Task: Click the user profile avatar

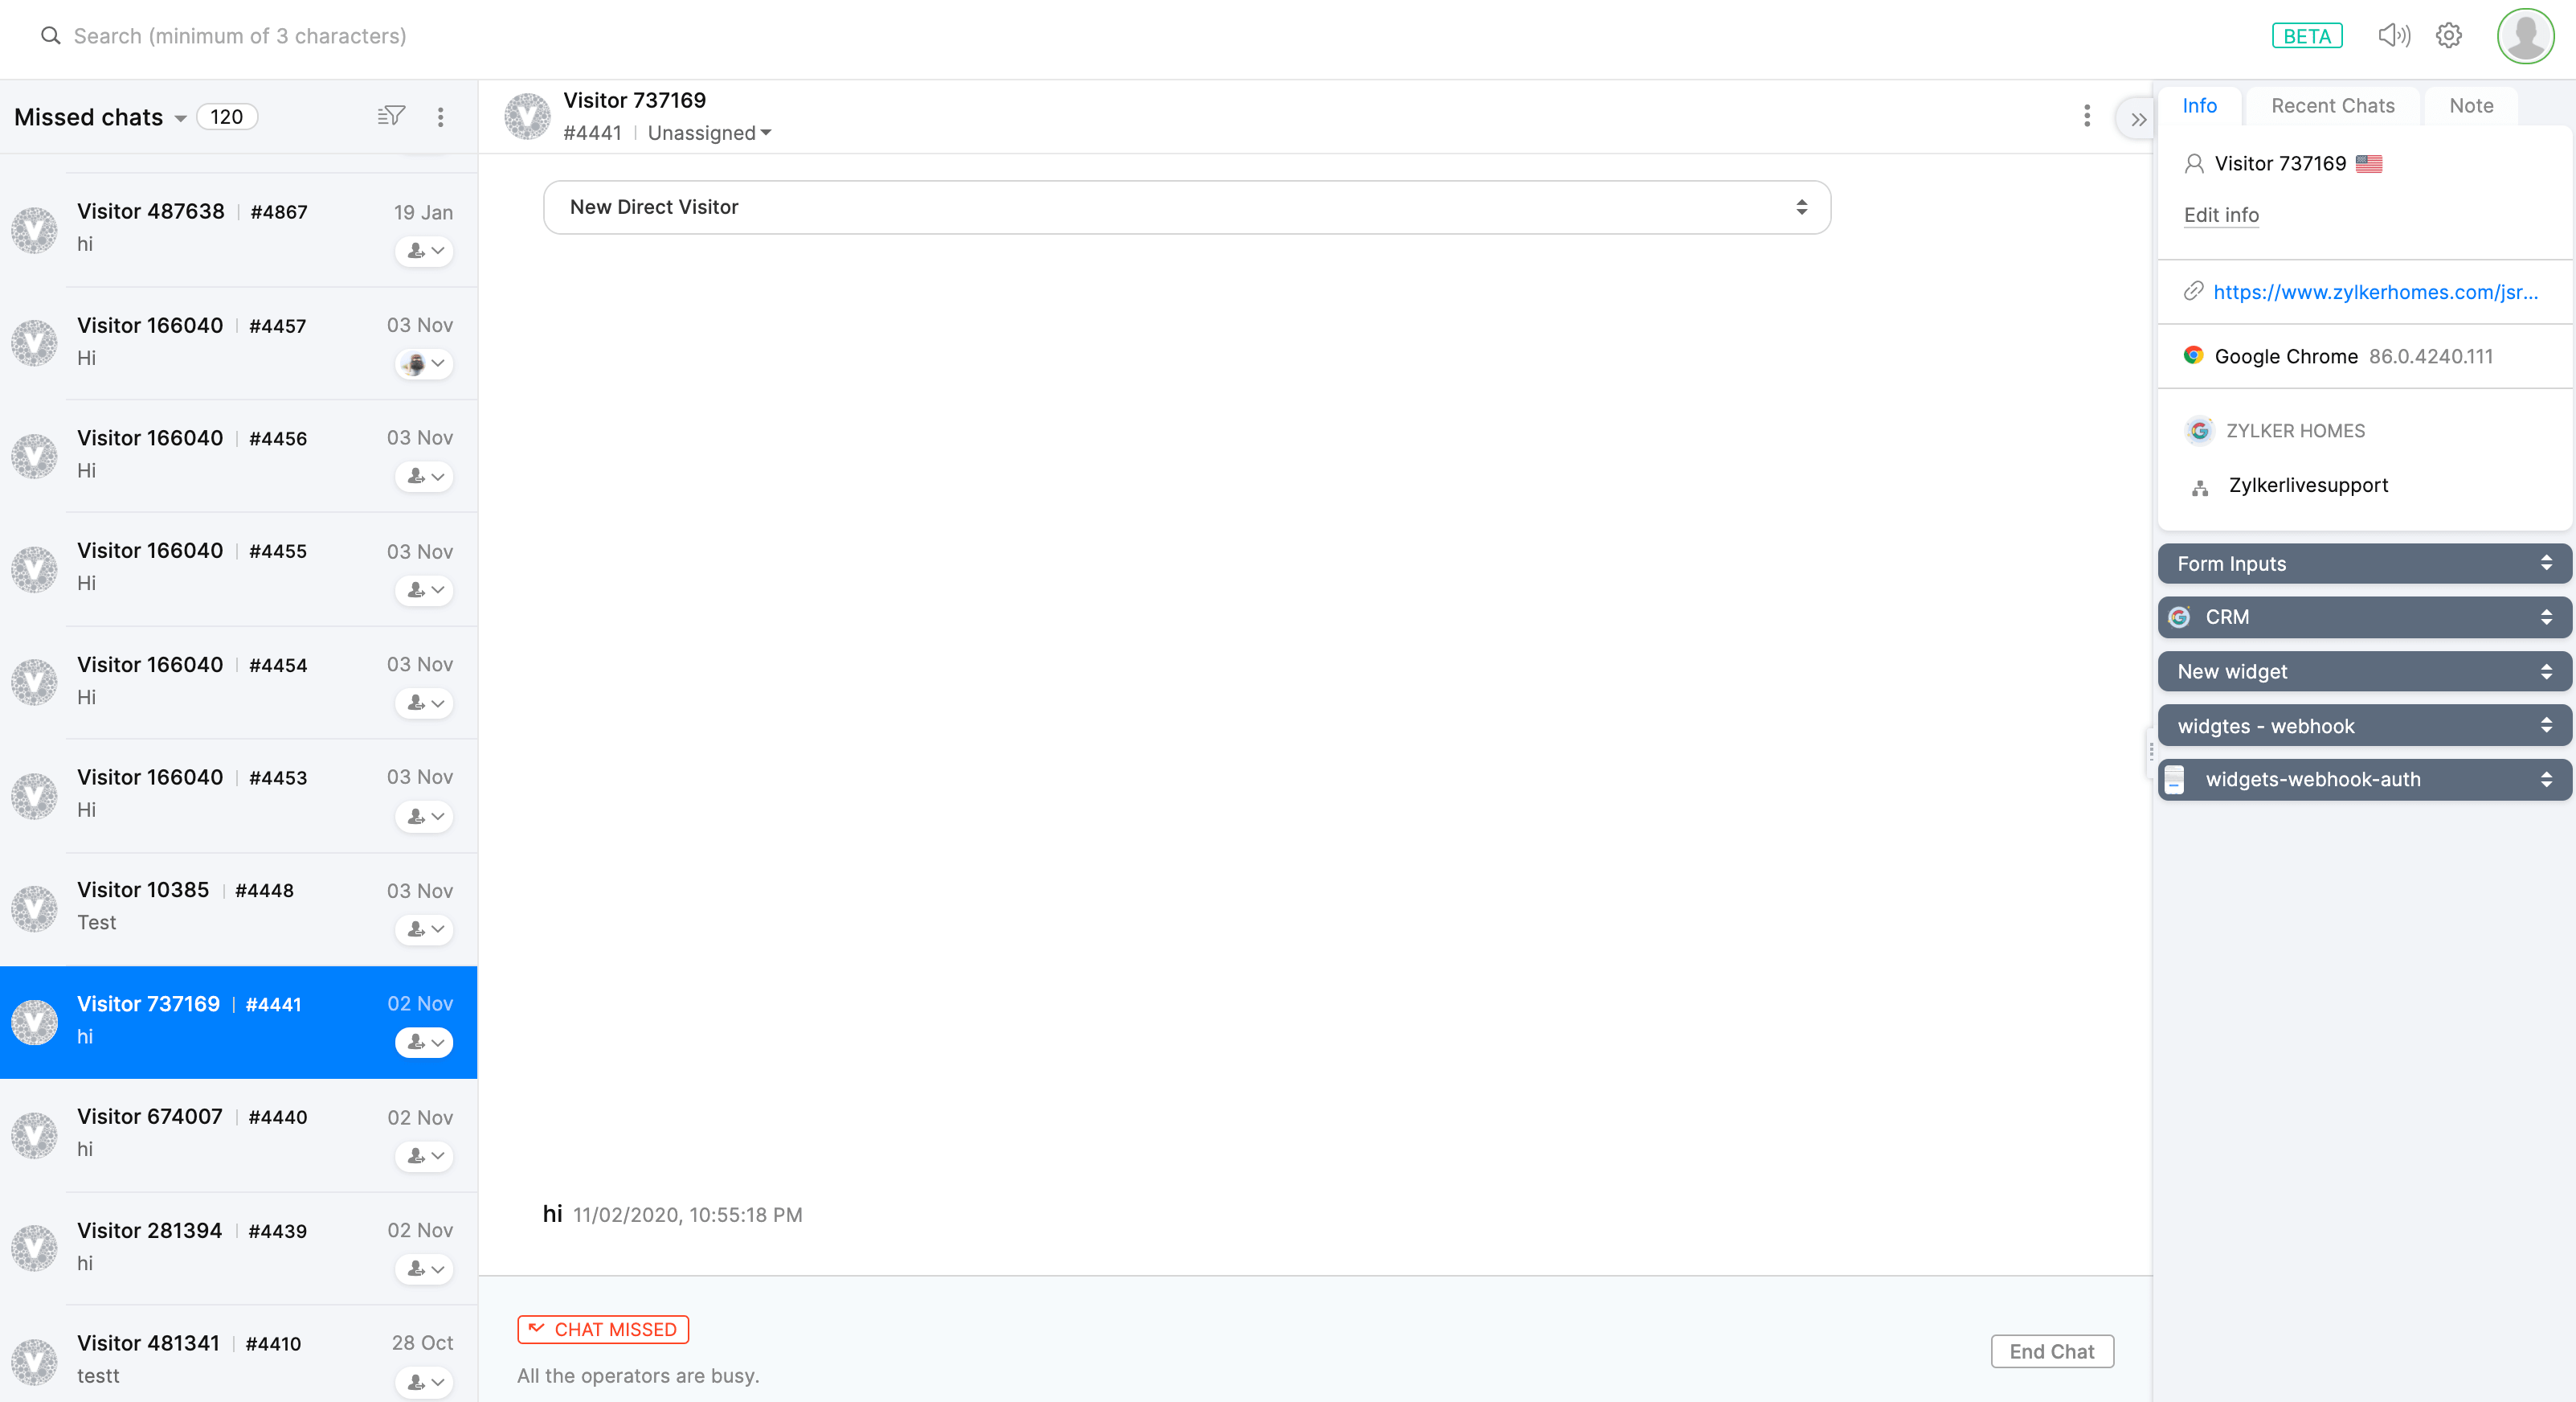Action: click(x=2525, y=36)
